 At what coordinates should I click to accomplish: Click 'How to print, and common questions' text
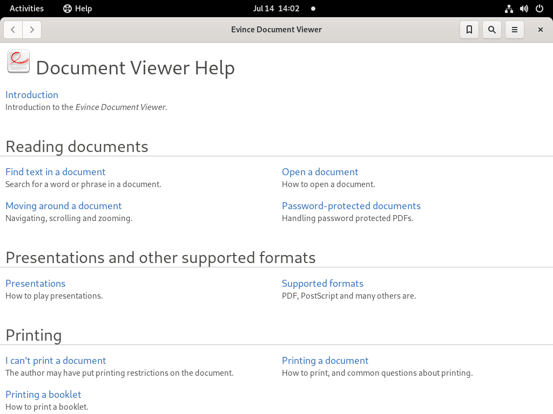pyautogui.click(x=377, y=373)
